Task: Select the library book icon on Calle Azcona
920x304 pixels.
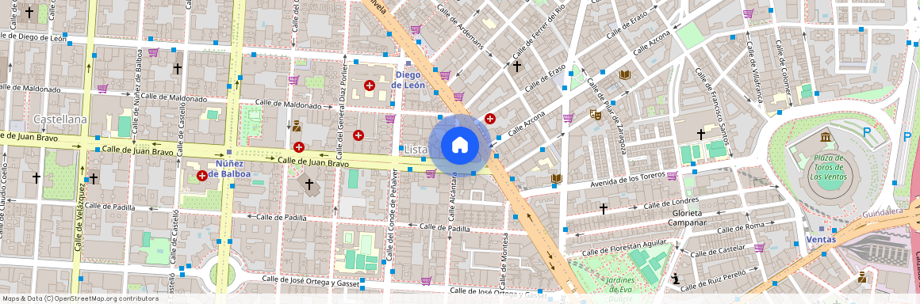Action: 624,75
